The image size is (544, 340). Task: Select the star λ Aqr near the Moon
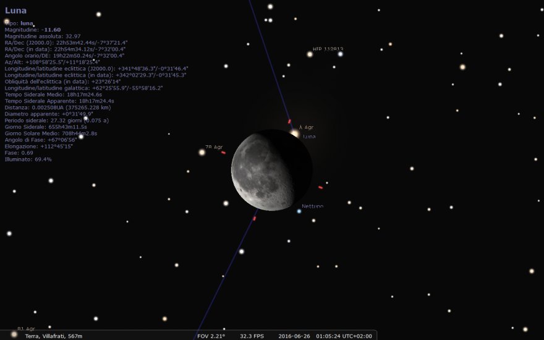coord(295,134)
